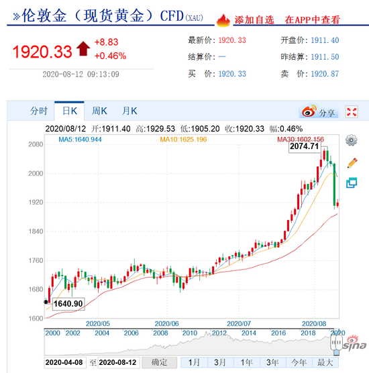The height and width of the screenshot is (373, 369).
Task: Click the +8.83 price change value
Action: click(x=107, y=42)
